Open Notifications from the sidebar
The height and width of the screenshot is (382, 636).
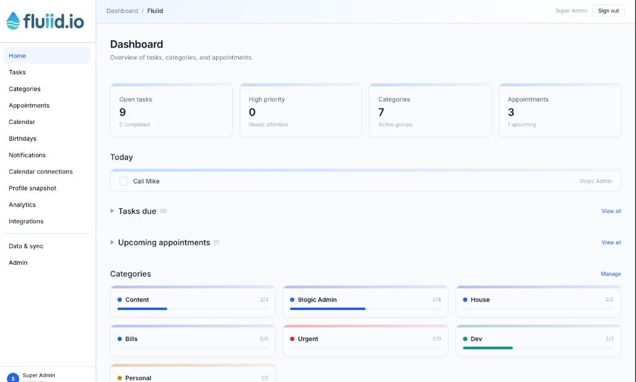pos(27,155)
